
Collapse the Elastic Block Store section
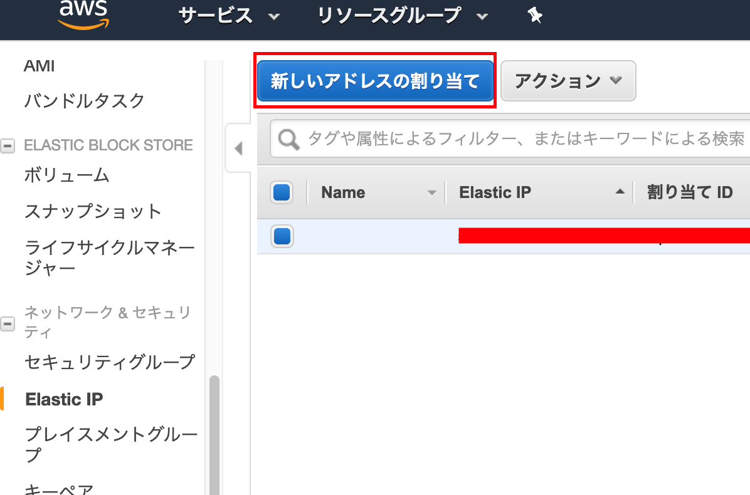coord(8,146)
